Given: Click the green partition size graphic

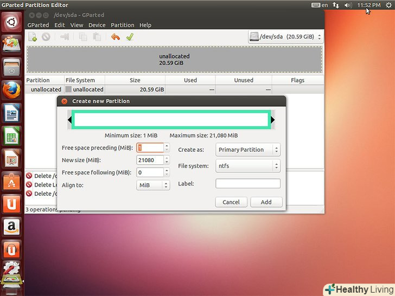Looking at the screenshot, I should [x=171, y=120].
